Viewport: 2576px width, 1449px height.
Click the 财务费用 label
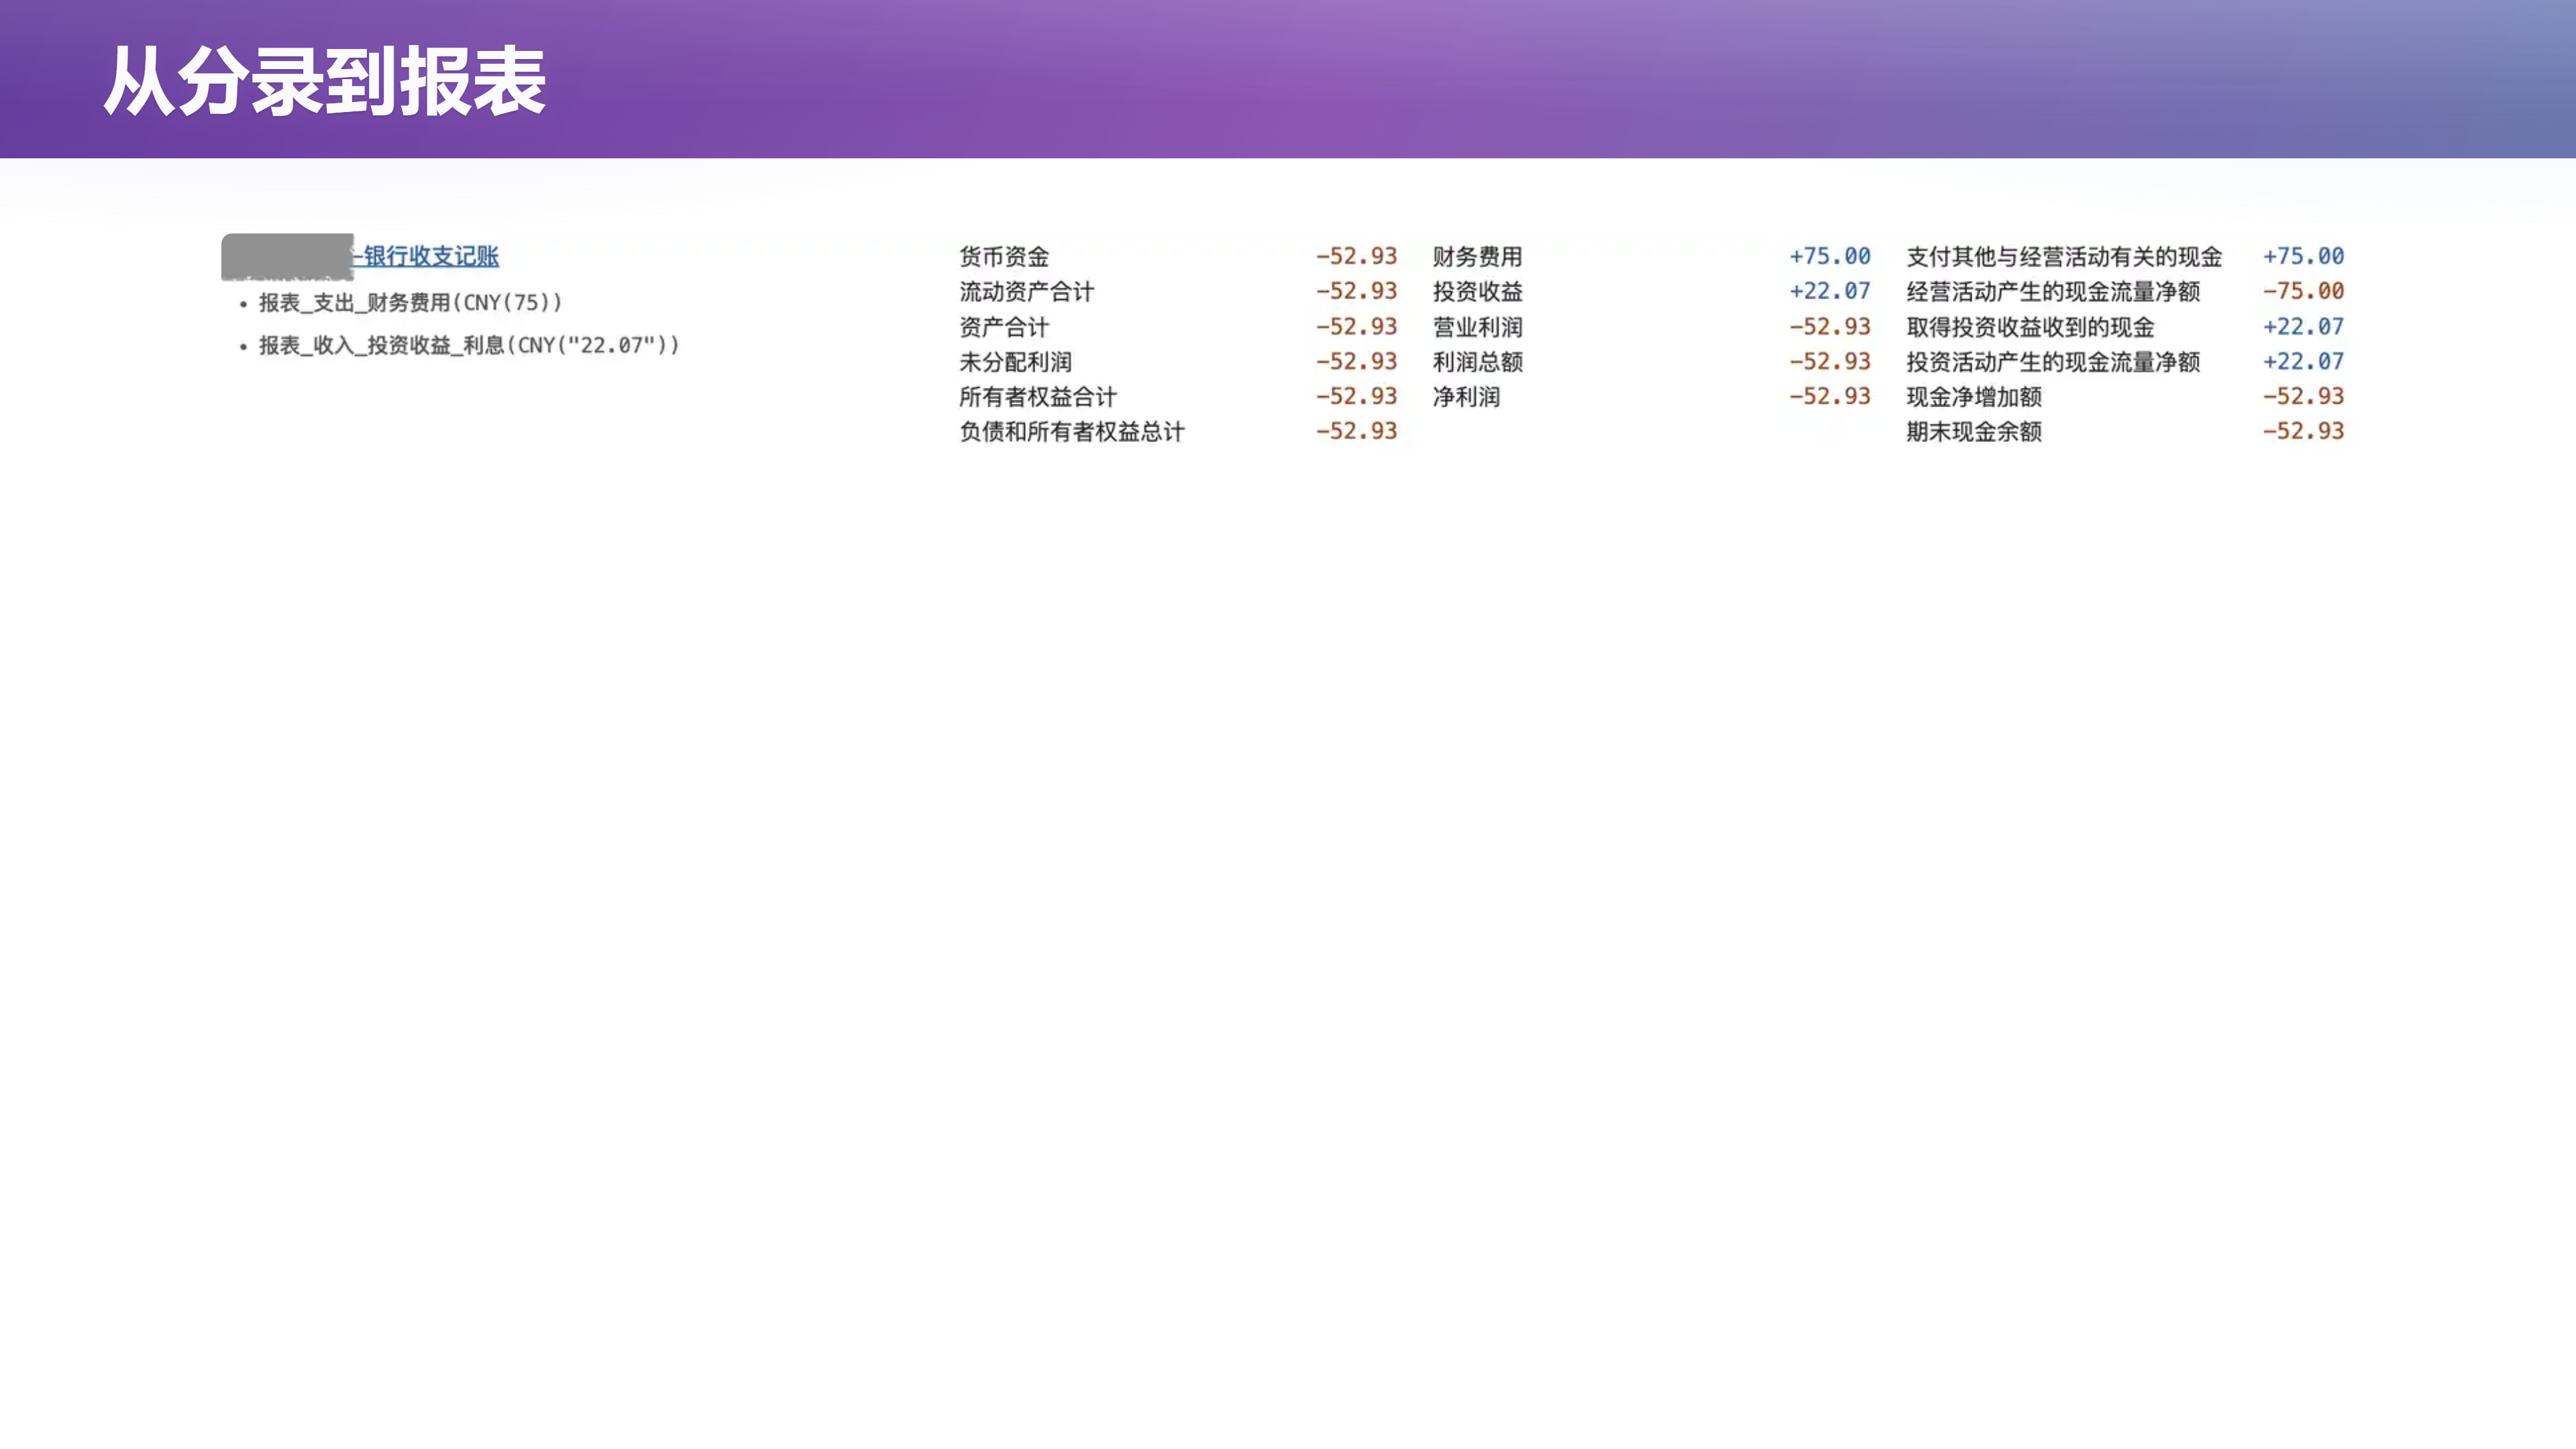(x=1477, y=257)
